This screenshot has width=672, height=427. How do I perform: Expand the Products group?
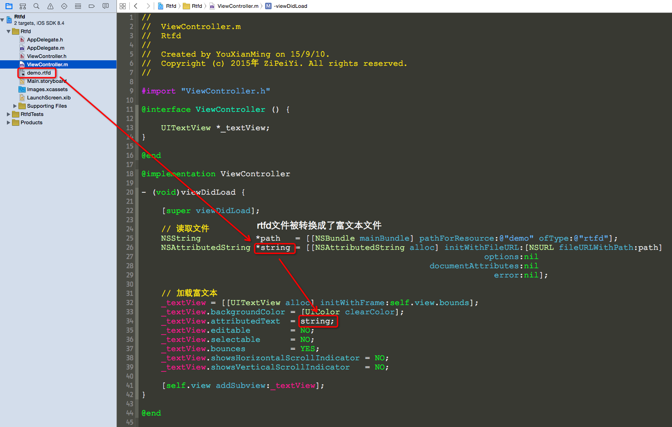(x=9, y=122)
